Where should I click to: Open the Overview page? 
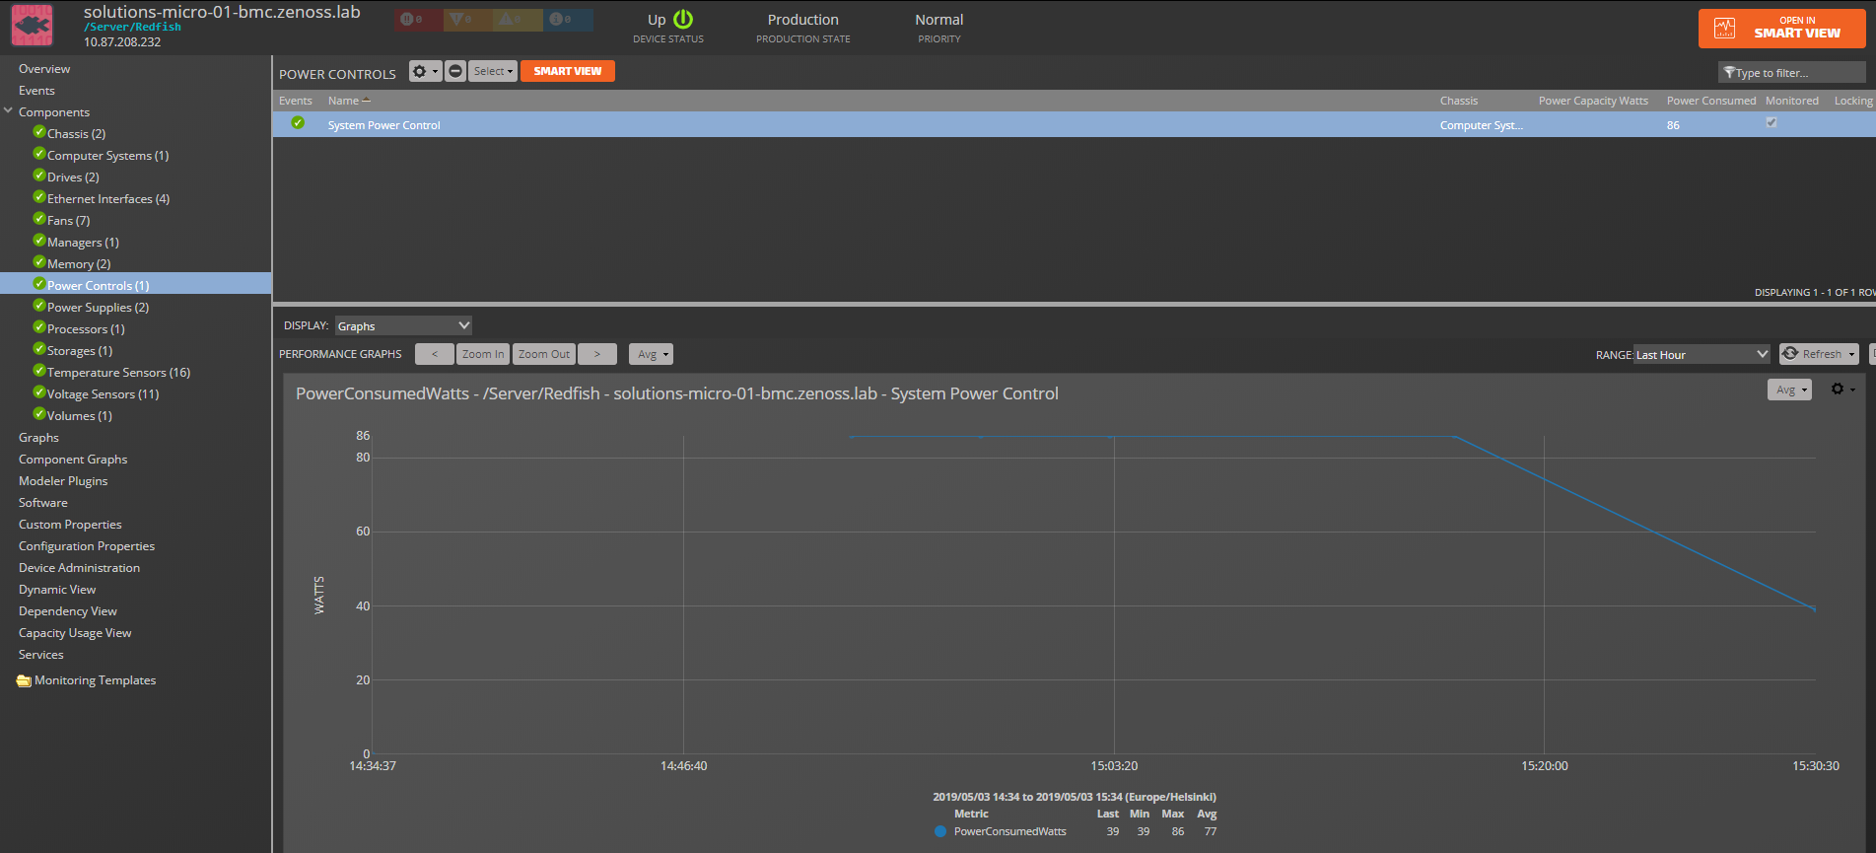(44, 69)
